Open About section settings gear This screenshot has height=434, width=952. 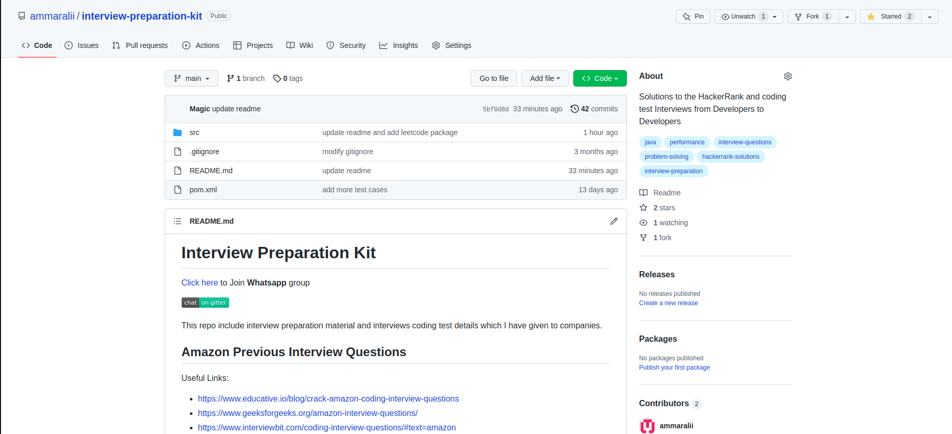787,76
